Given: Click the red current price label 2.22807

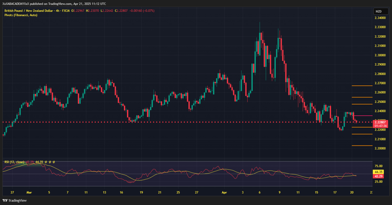Looking at the screenshot, I should tap(380, 122).
